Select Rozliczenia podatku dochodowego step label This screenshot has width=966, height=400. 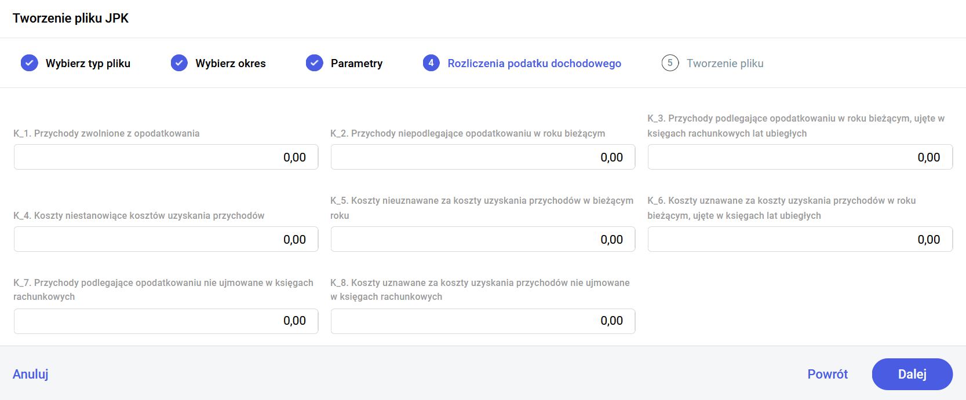click(x=534, y=64)
